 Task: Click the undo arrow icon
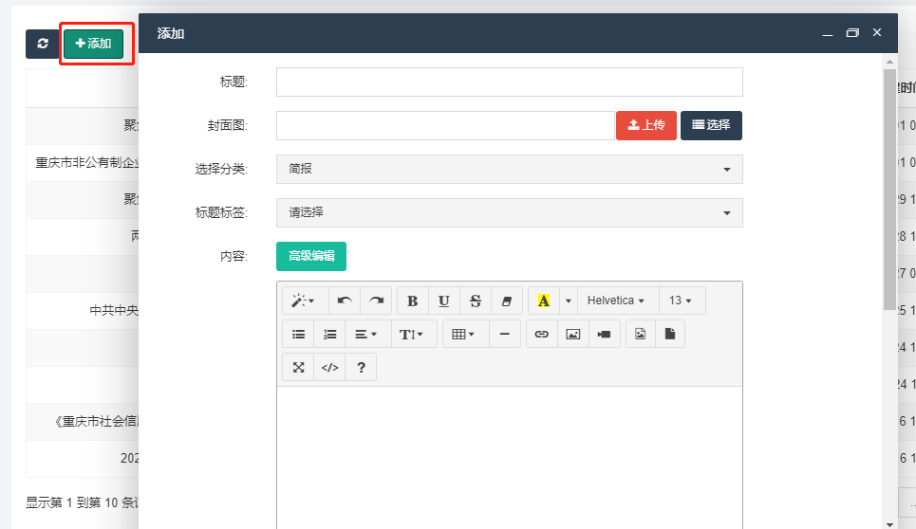point(345,301)
